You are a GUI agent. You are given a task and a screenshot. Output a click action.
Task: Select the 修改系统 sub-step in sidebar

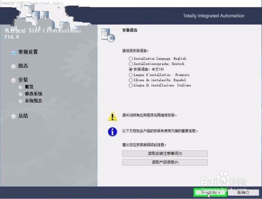click(x=33, y=94)
